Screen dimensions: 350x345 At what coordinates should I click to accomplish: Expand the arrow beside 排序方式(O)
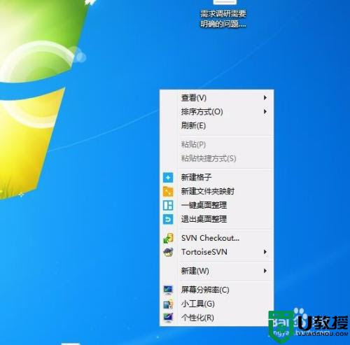[265, 112]
